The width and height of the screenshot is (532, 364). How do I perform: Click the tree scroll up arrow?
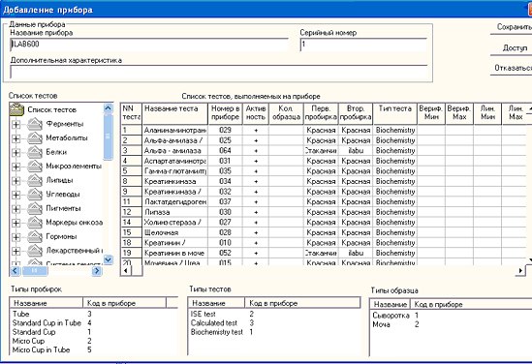[108, 108]
